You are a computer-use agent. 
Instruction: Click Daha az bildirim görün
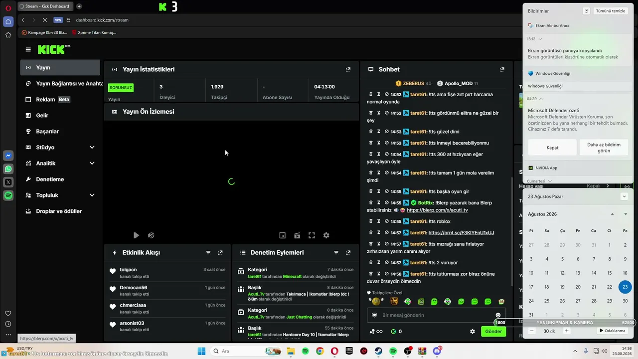(604, 148)
